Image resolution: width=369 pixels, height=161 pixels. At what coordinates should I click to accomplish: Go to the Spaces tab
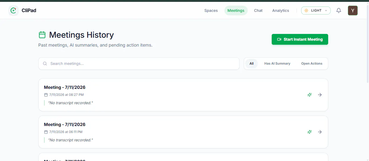pos(211,10)
